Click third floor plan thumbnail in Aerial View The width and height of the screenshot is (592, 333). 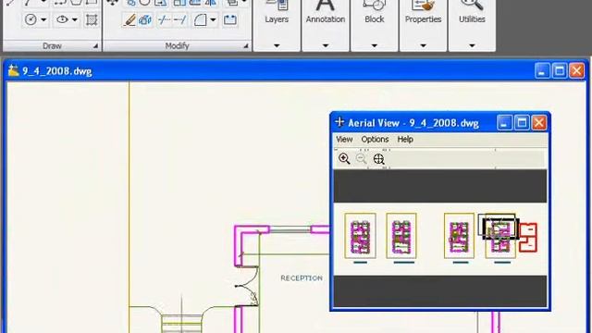[459, 236]
